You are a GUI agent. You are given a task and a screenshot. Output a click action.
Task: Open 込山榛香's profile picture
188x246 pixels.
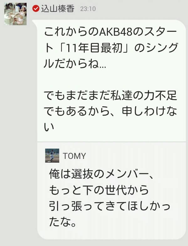point(15,14)
